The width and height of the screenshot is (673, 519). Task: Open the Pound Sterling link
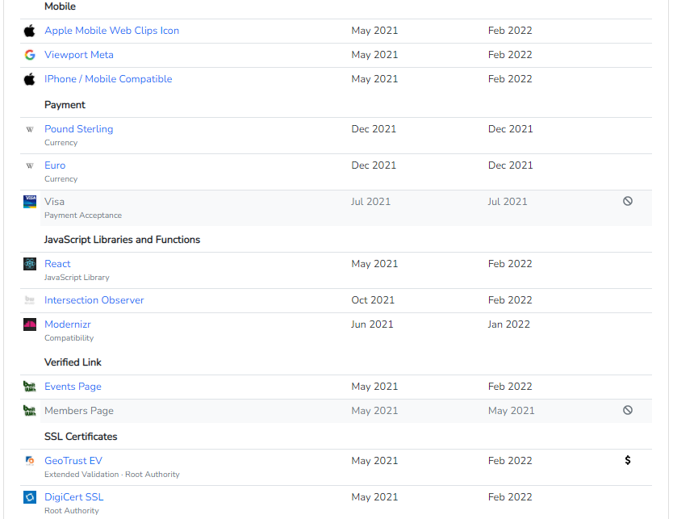(79, 129)
